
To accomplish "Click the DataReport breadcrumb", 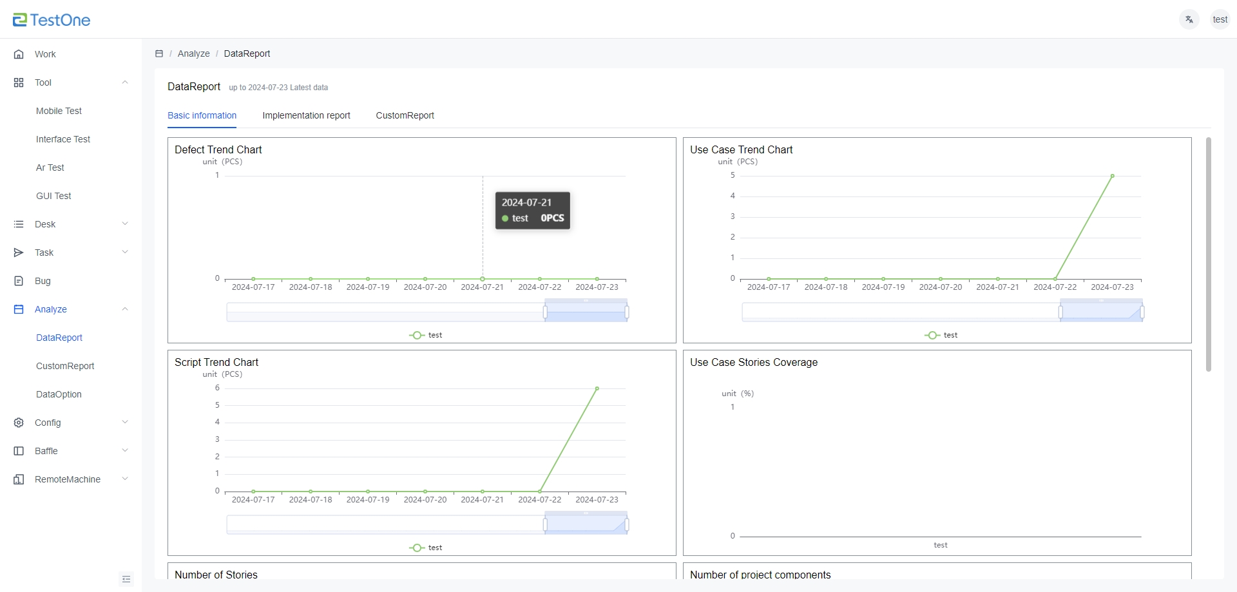I will (247, 53).
